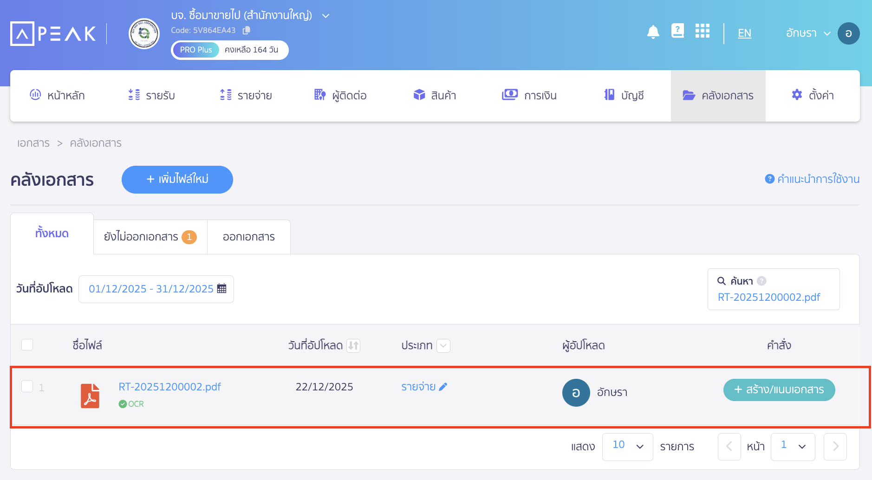The image size is (872, 480).
Task: Open the help guide book icon
Action: click(x=677, y=31)
